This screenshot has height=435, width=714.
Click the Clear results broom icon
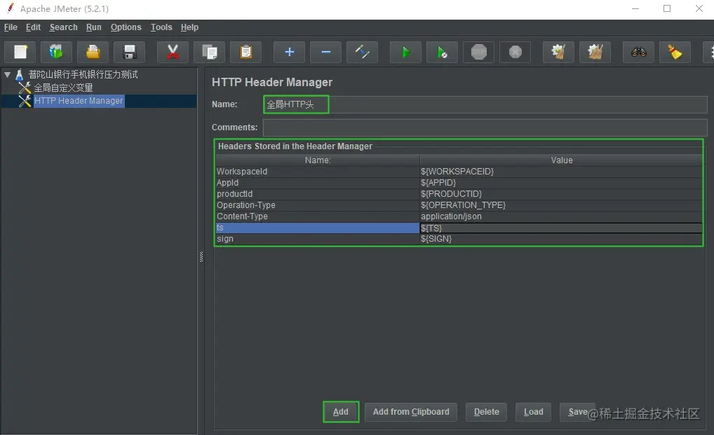558,53
